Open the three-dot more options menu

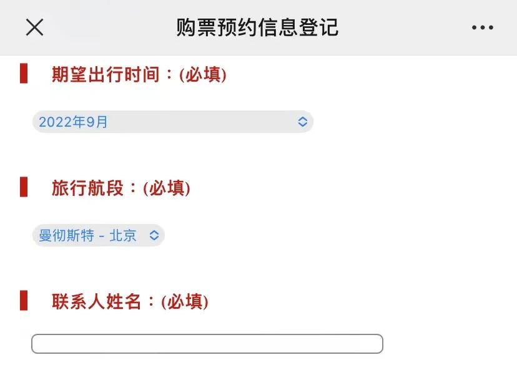pos(482,27)
